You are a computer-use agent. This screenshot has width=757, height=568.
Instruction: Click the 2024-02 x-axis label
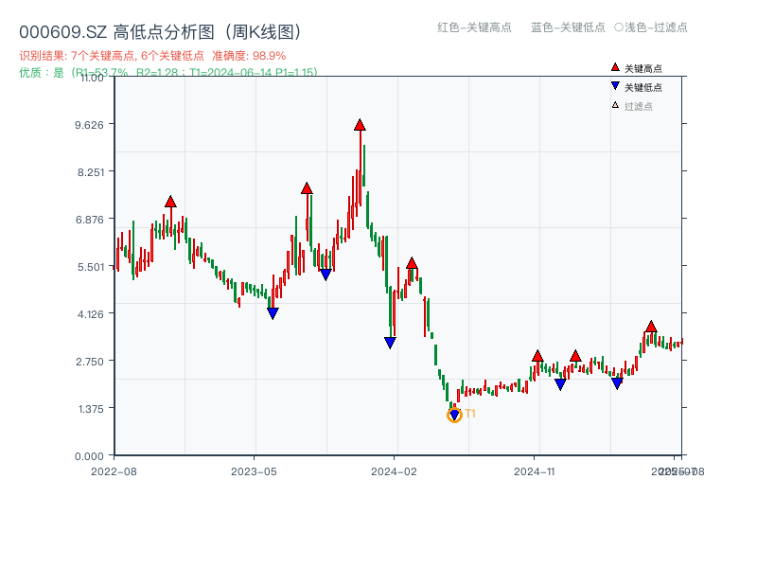392,470
